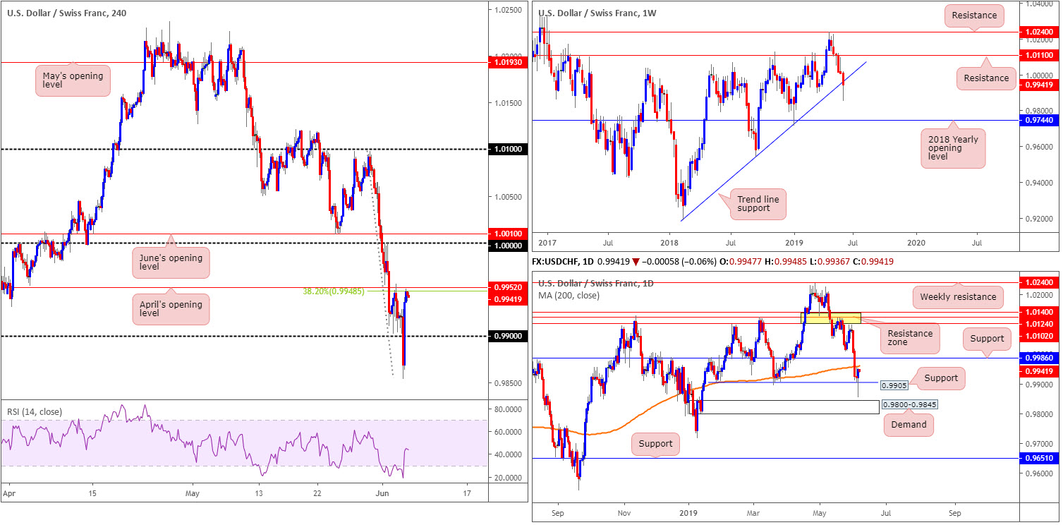Click the "Nov" date on daily chart

pyautogui.click(x=623, y=515)
